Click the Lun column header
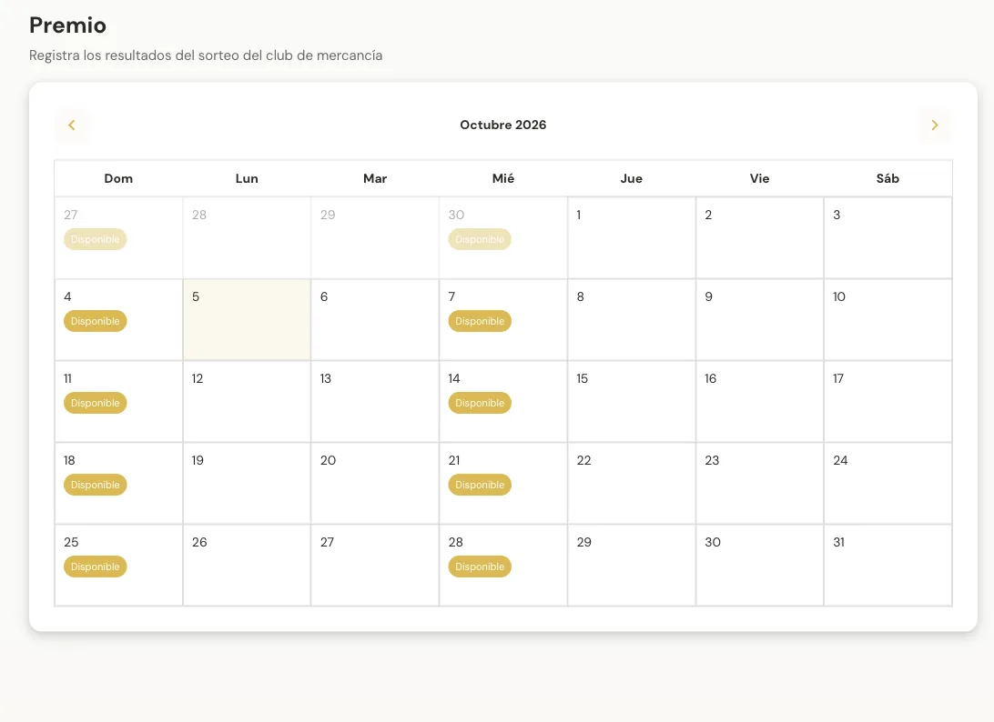The image size is (994, 722). click(247, 178)
